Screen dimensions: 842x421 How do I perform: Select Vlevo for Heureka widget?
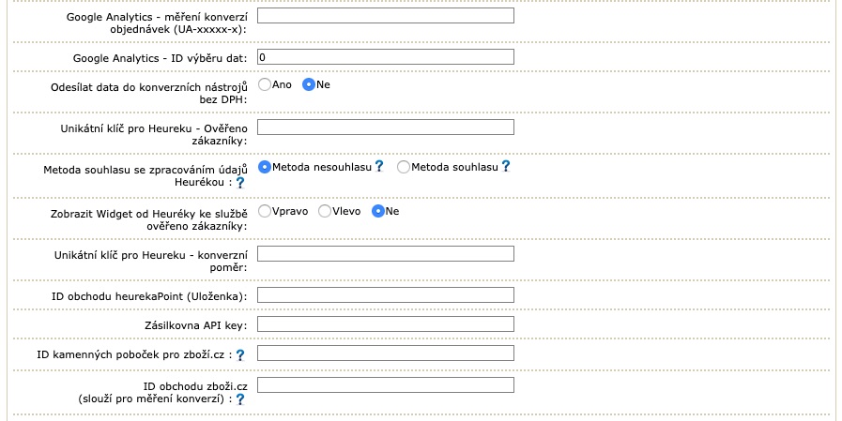(x=325, y=211)
